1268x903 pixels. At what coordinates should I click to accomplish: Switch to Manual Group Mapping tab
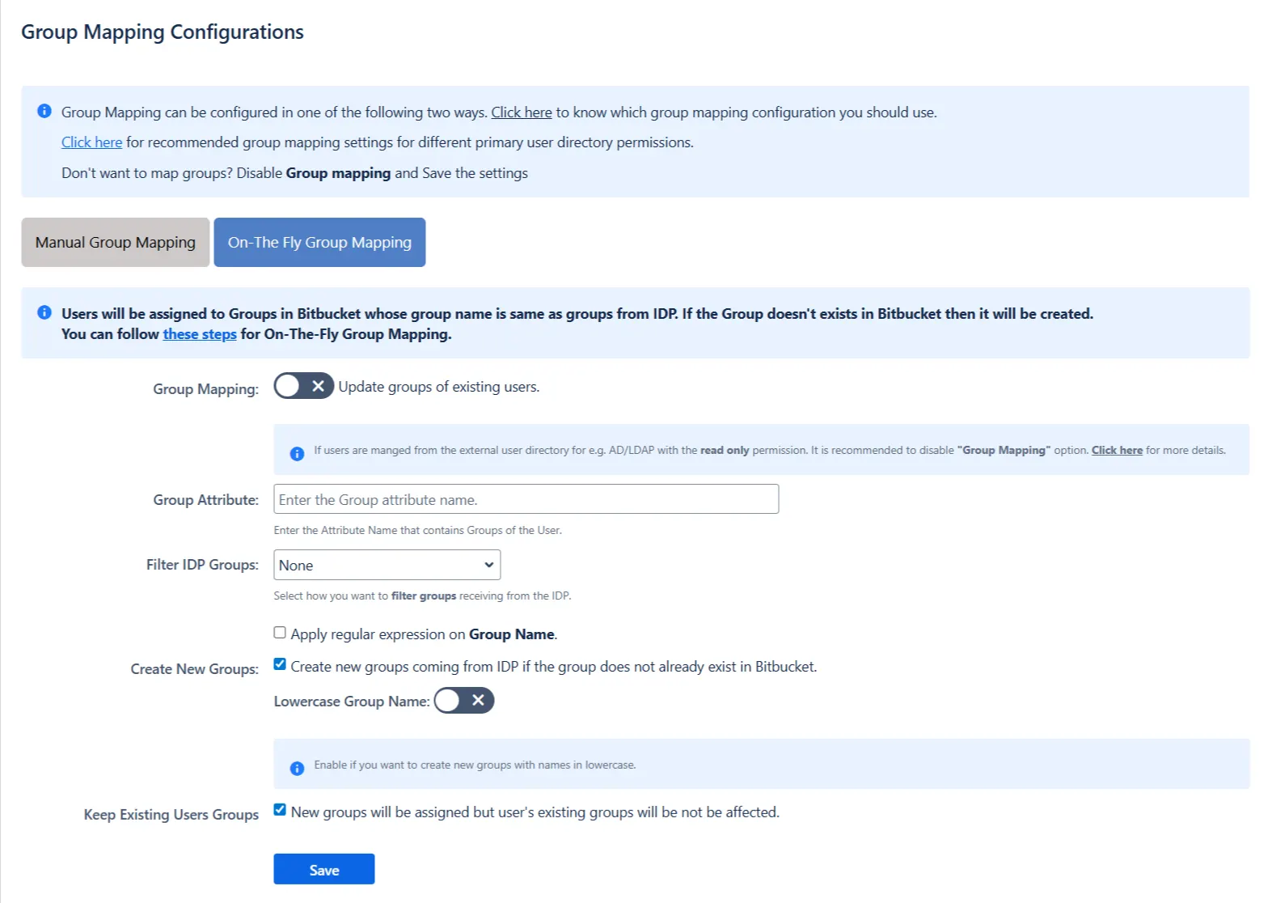tap(114, 242)
